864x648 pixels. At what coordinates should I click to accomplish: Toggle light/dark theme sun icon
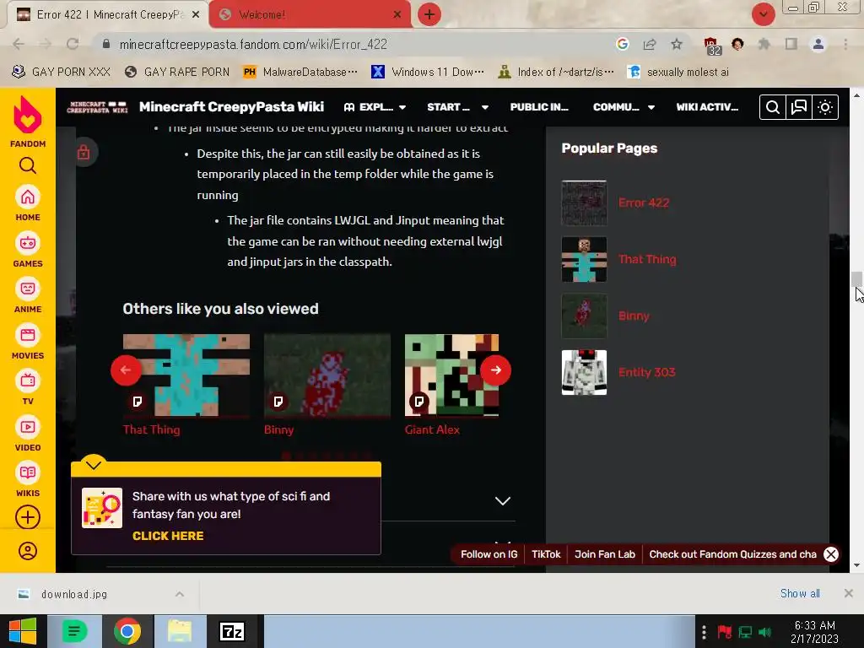[x=825, y=107]
